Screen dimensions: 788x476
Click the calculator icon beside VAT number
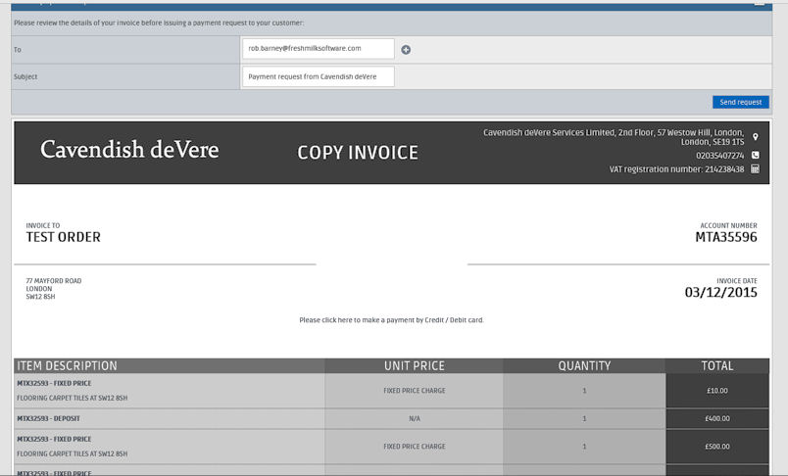coord(755,169)
